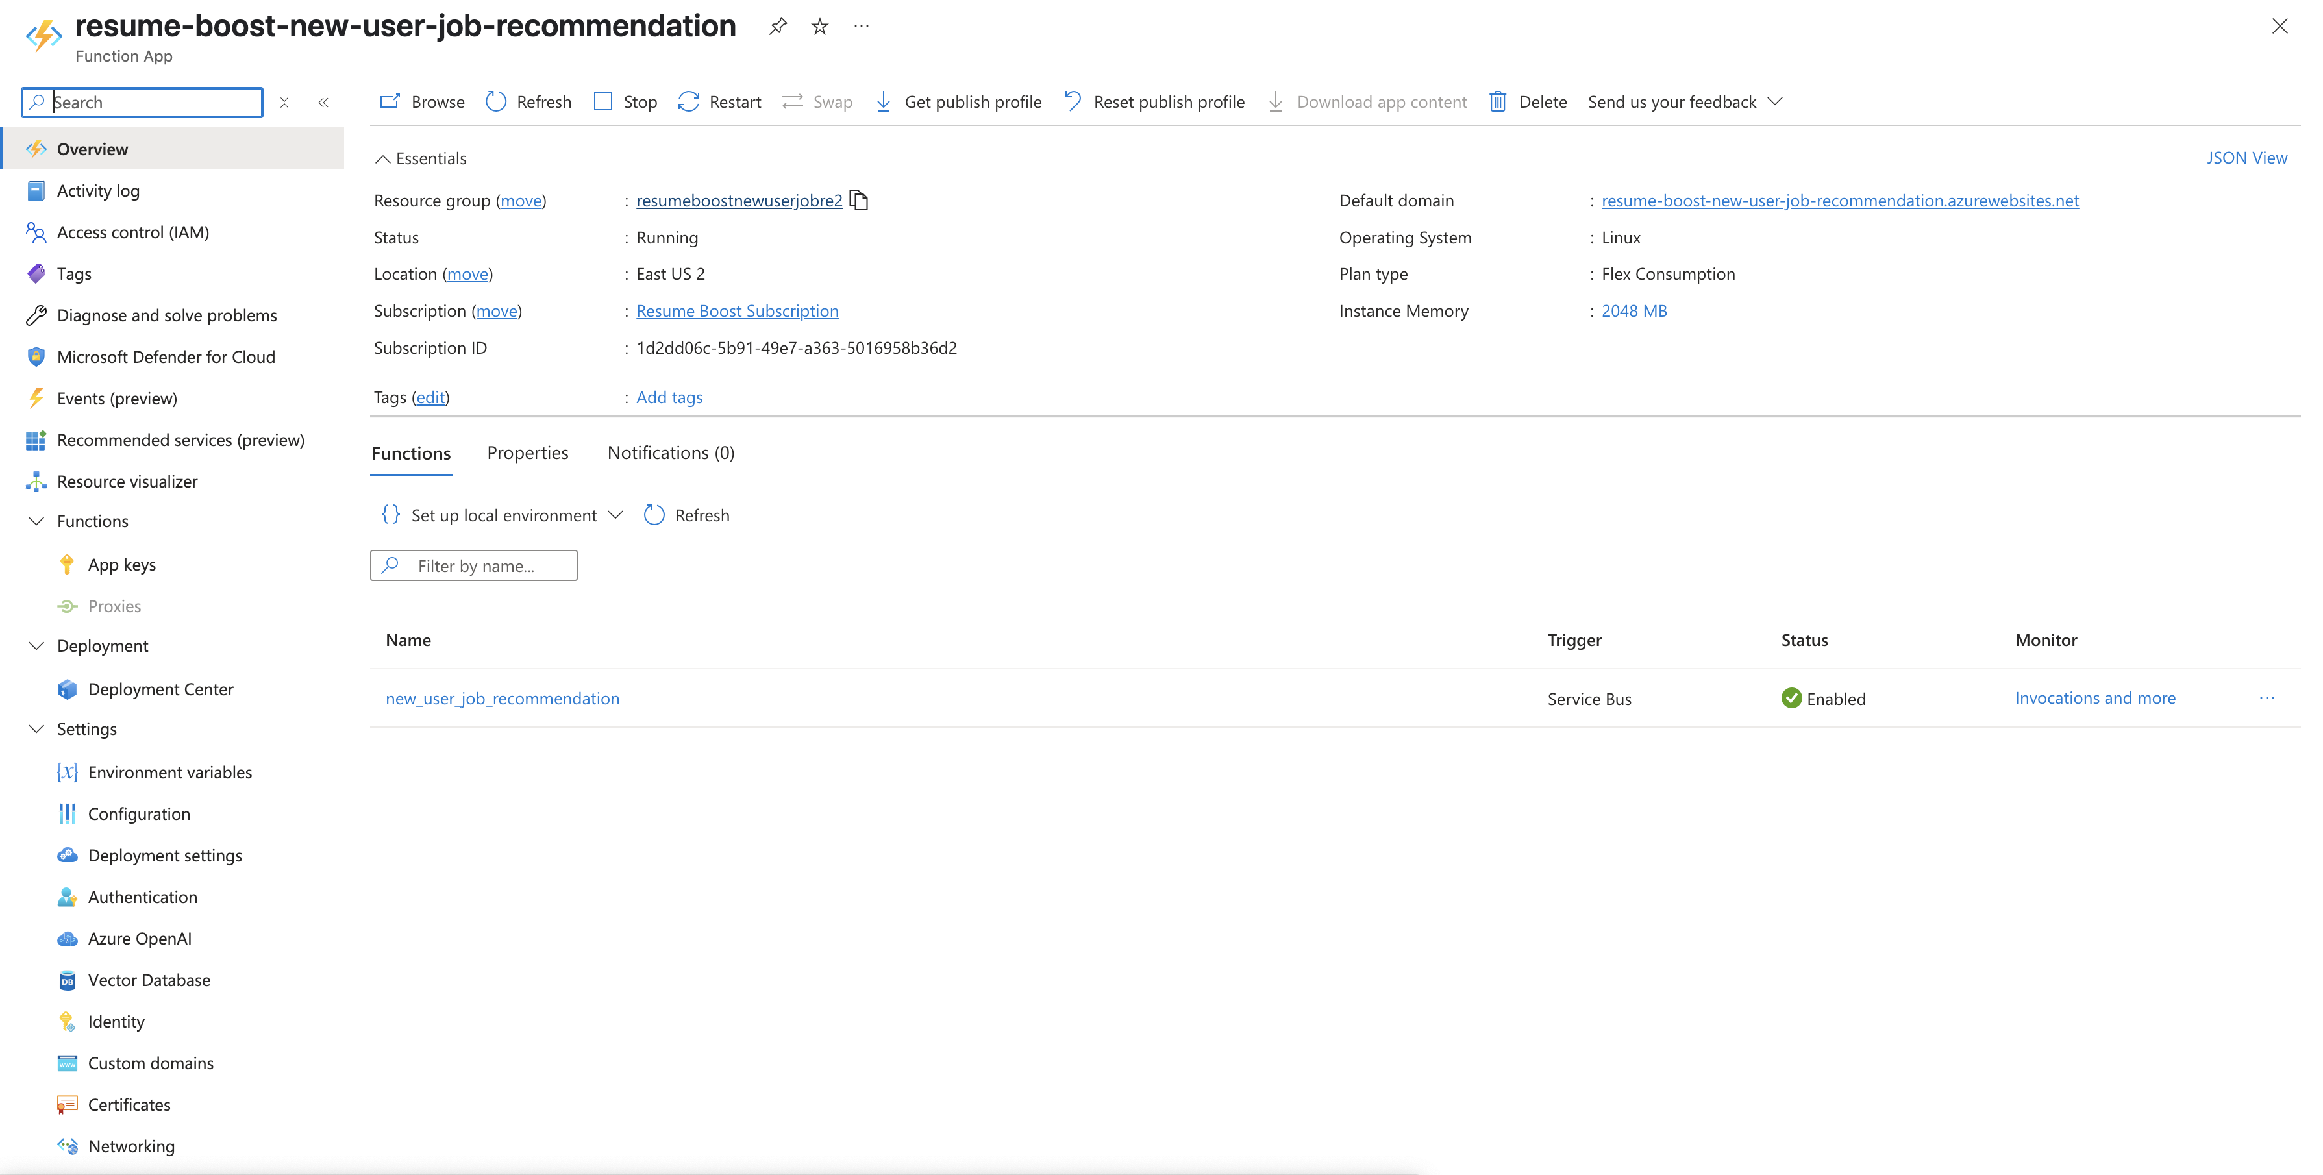Viewport: 2323px width, 1175px height.
Task: Switch to the Properties tab
Action: [x=528, y=452]
